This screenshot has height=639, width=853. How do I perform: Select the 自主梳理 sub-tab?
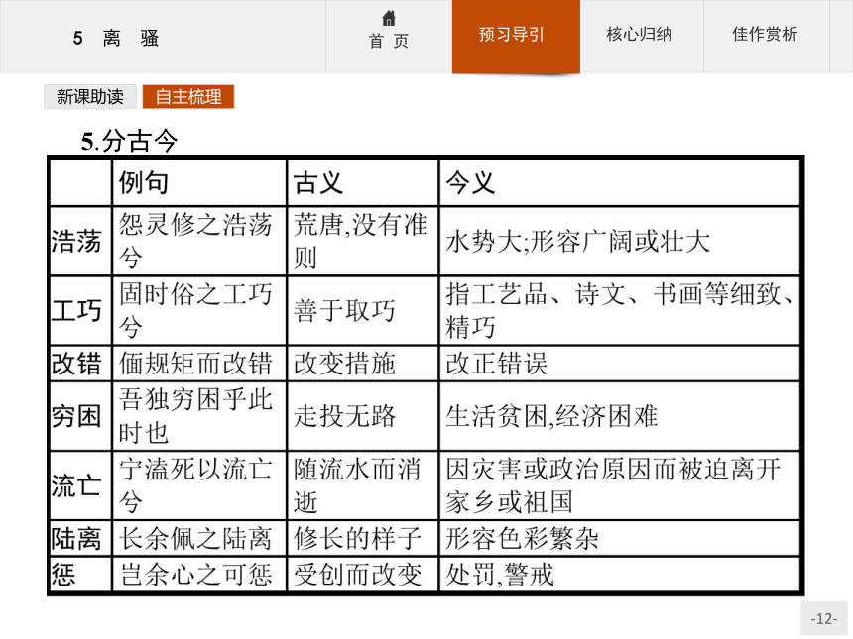click(188, 97)
